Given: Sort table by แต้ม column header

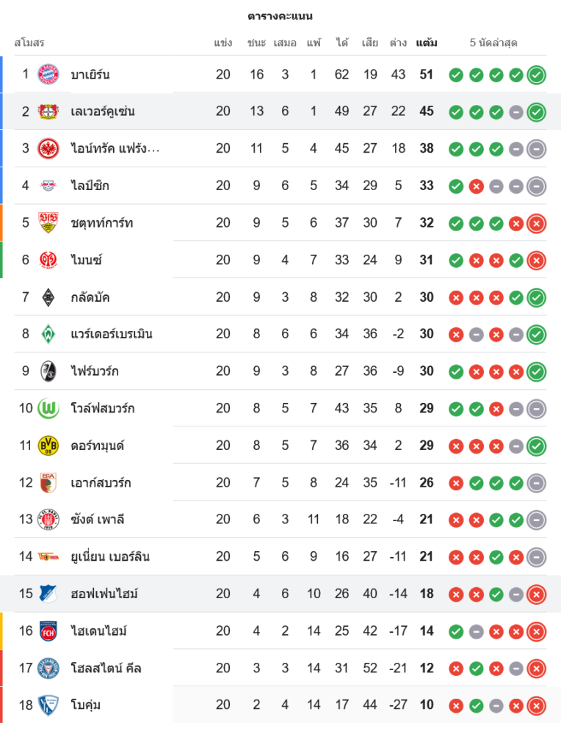Looking at the screenshot, I should 426,43.
